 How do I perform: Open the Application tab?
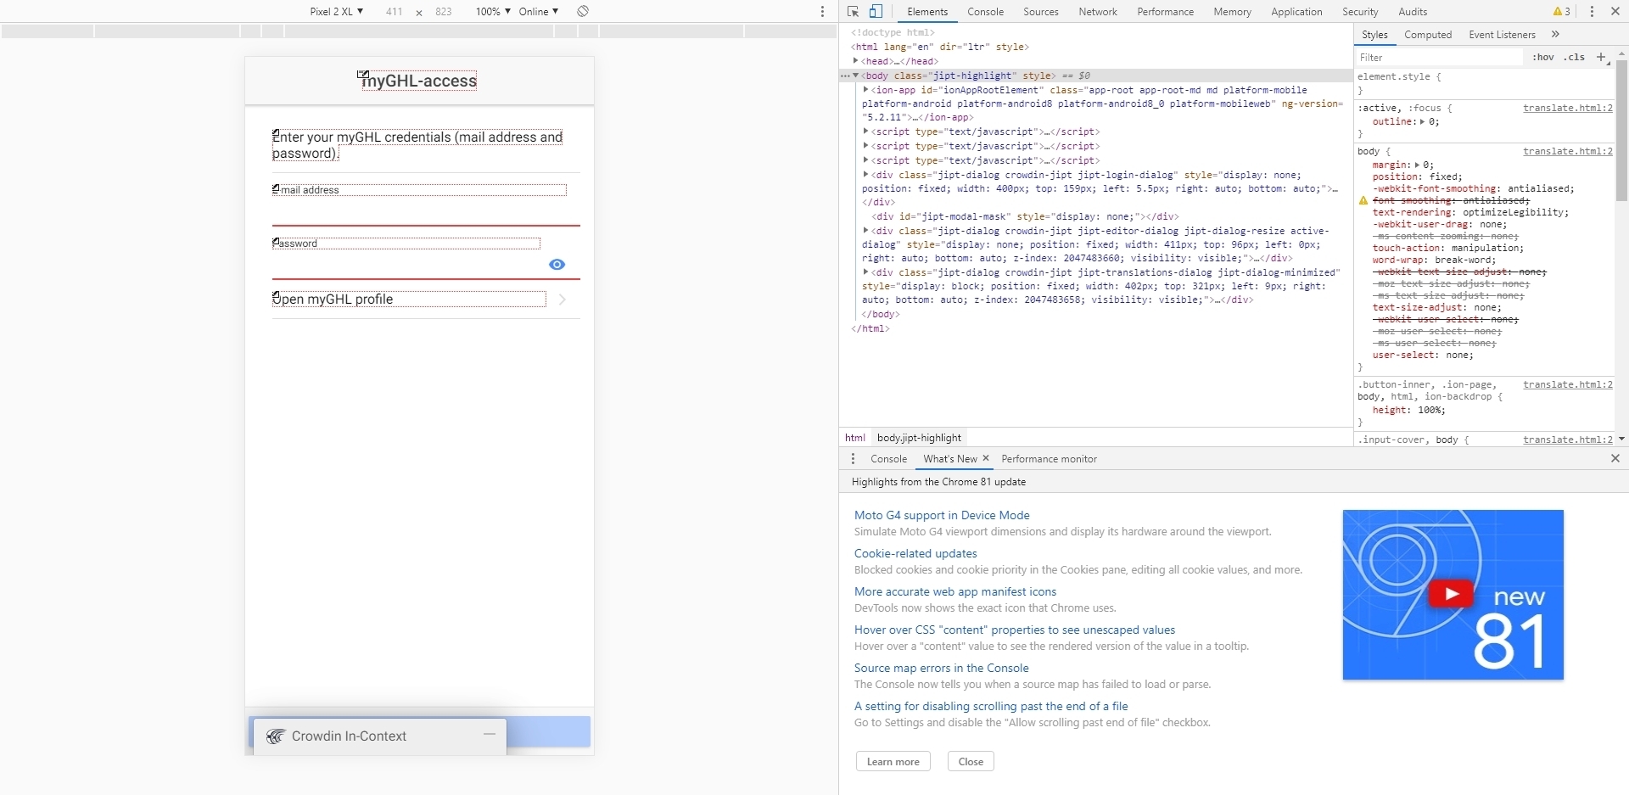tap(1296, 11)
